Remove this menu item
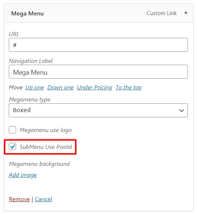 [x=19, y=199]
